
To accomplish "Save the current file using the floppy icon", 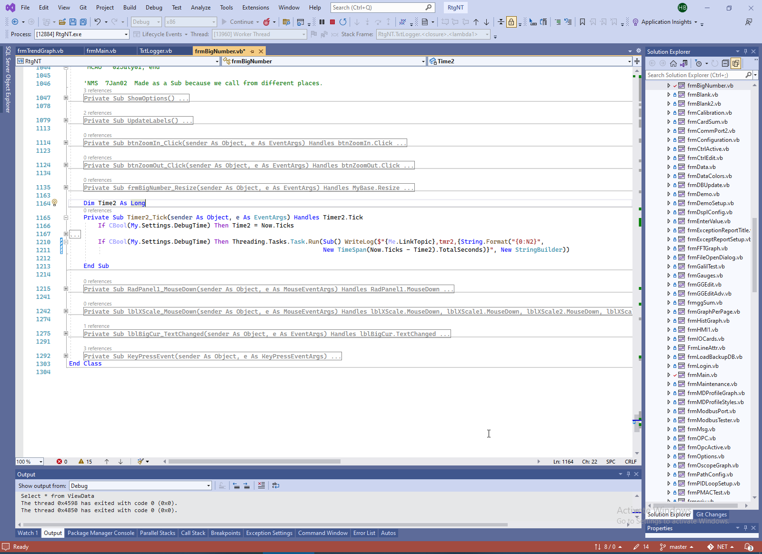I will [x=73, y=22].
